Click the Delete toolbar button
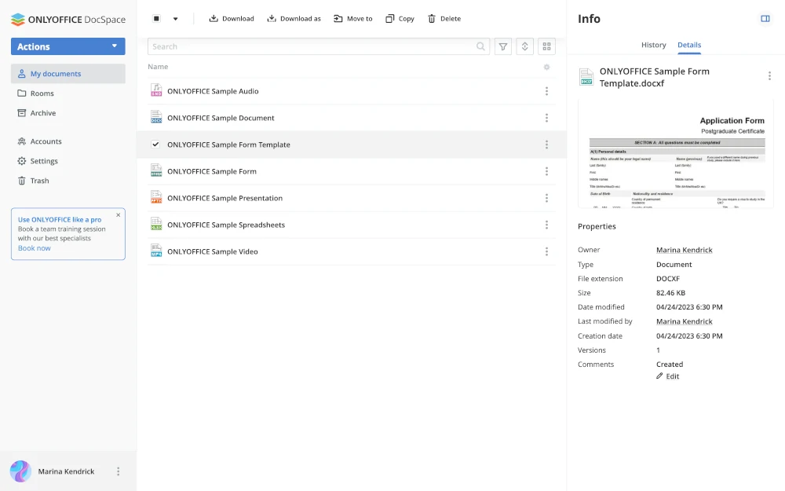This screenshot has width=785, height=491. [444, 19]
